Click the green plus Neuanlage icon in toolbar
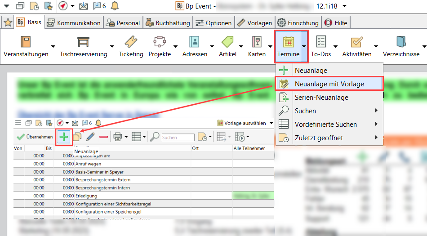427x236 pixels. click(x=64, y=137)
